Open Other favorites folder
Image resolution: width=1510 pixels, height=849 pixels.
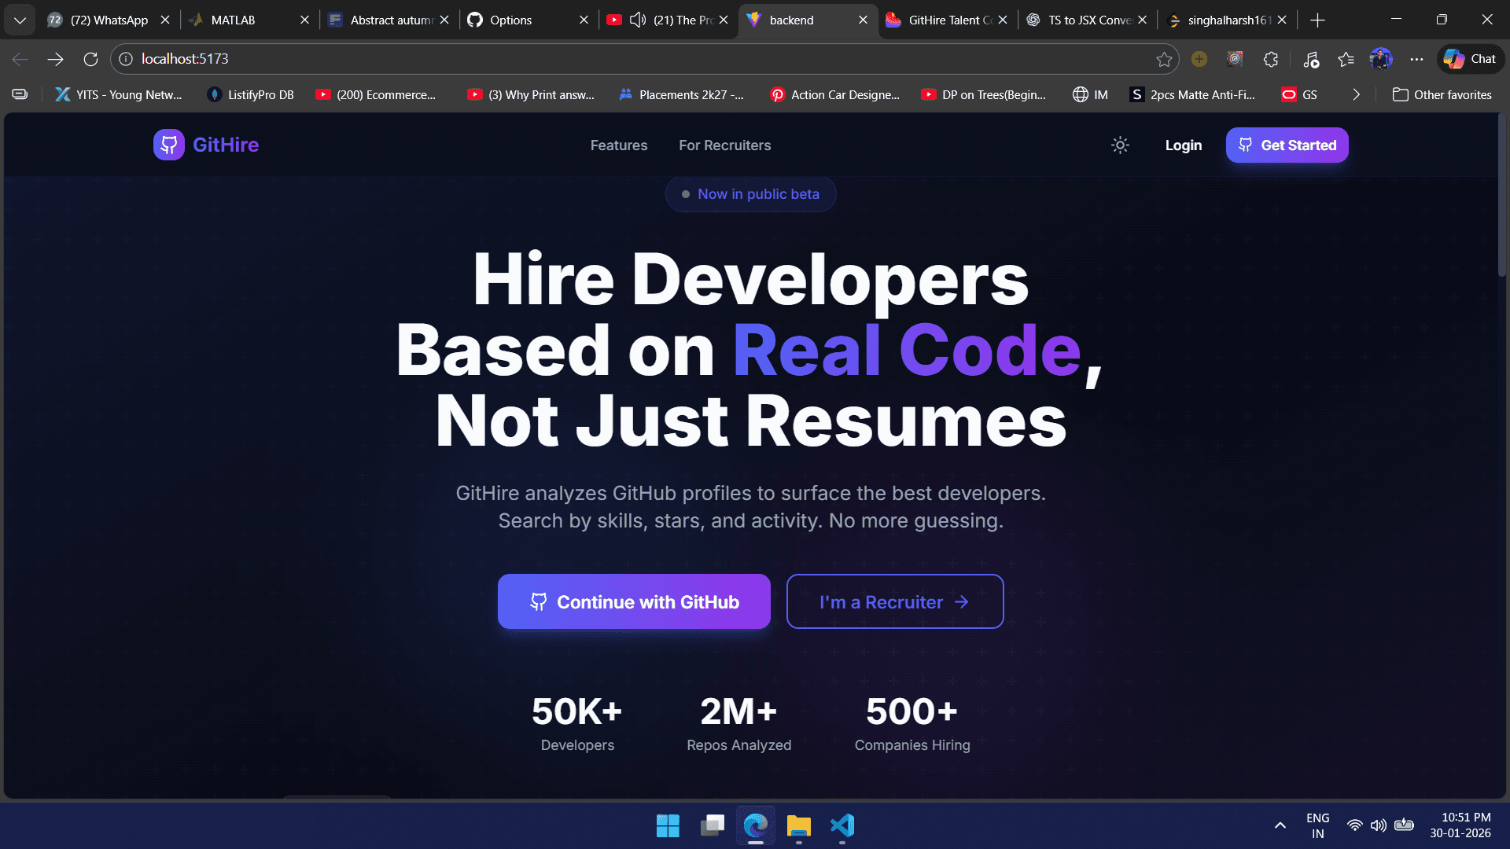[x=1442, y=95]
